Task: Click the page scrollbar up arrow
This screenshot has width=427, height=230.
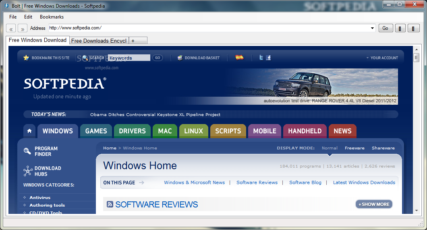Action: pos(417,49)
